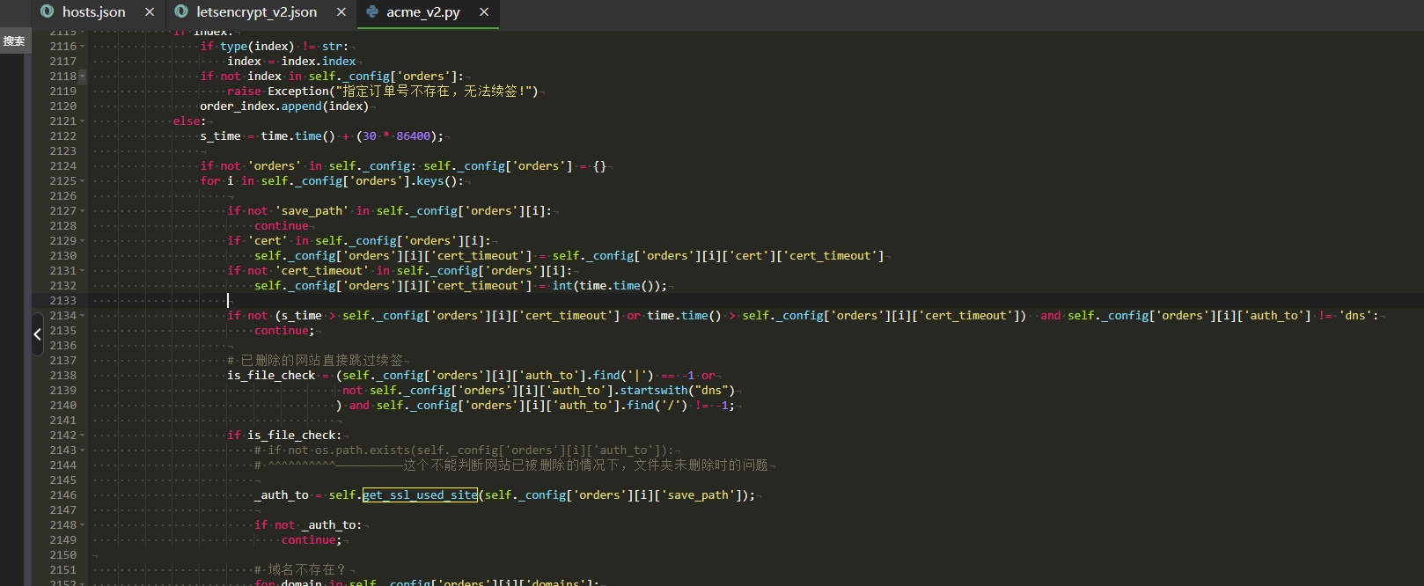Fold the cert_timeout block at line 2131
Viewport: 1424px width, 586px height.
pos(83,271)
